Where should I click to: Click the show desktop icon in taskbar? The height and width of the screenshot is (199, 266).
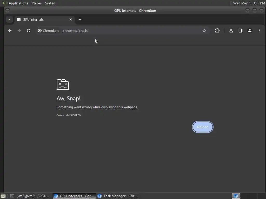coord(3,196)
